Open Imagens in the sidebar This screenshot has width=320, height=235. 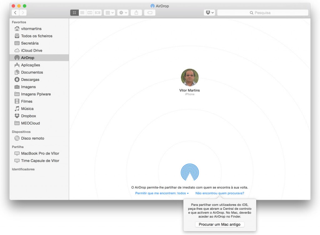coord(39,87)
